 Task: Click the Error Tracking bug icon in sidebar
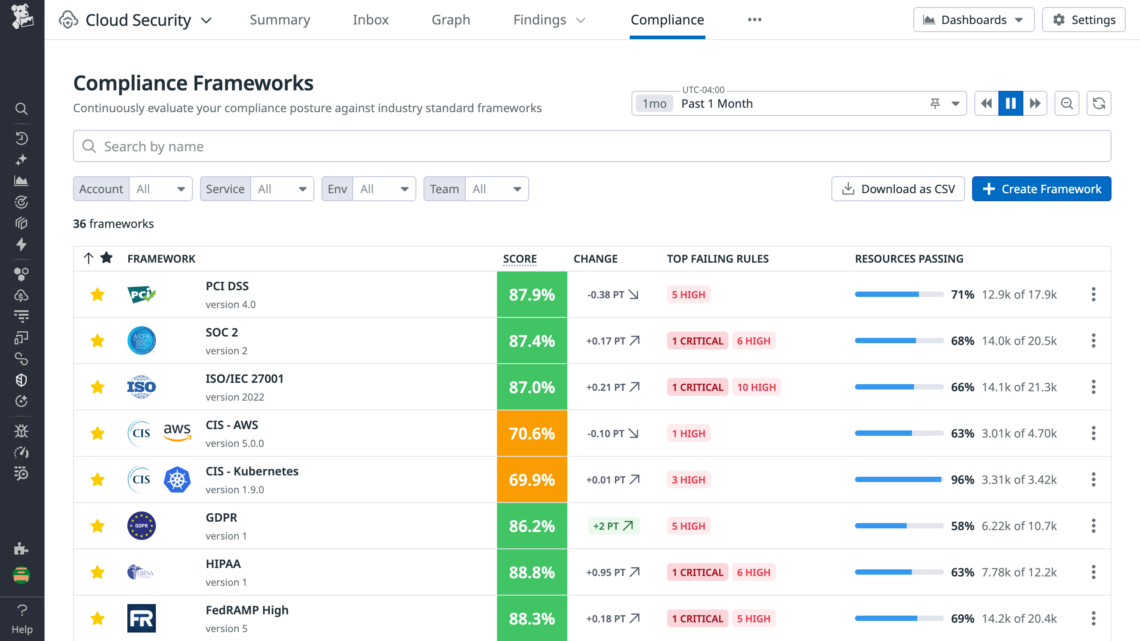pos(22,431)
